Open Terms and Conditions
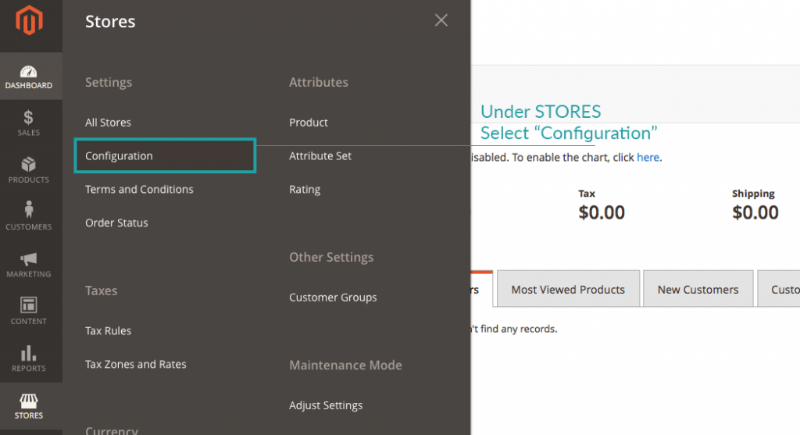Image resolution: width=800 pixels, height=435 pixels. pyautogui.click(x=139, y=189)
